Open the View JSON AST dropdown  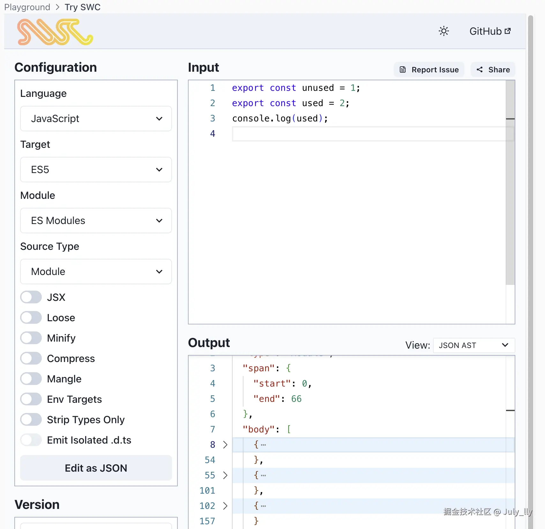474,345
